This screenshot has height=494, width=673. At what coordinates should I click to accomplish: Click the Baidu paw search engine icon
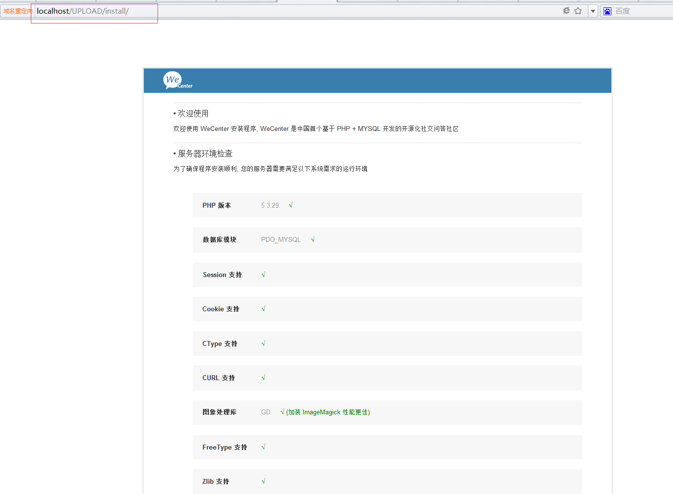point(607,11)
